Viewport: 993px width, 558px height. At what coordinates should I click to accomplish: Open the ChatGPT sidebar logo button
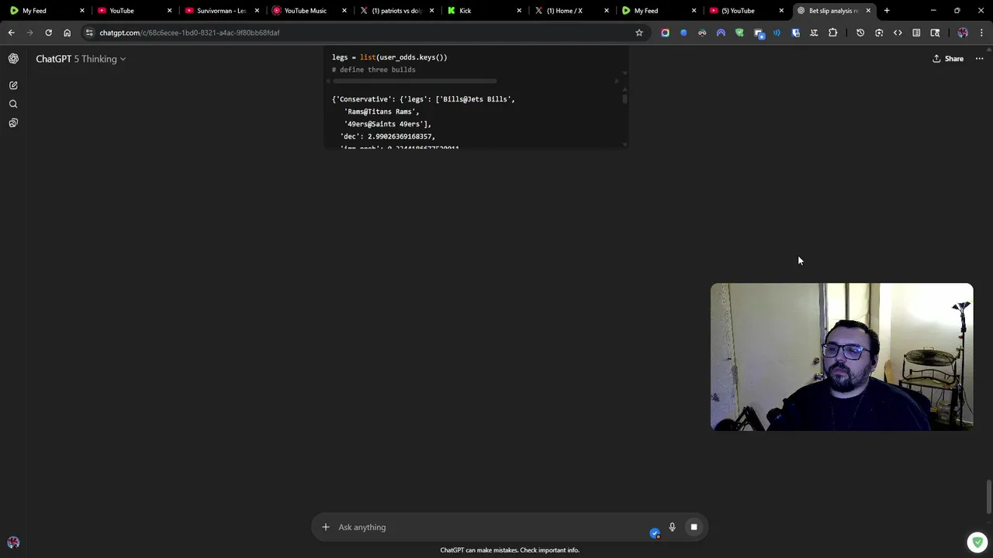13,59
